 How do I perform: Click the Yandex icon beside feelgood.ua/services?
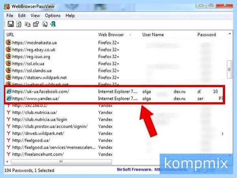(x=9, y=147)
